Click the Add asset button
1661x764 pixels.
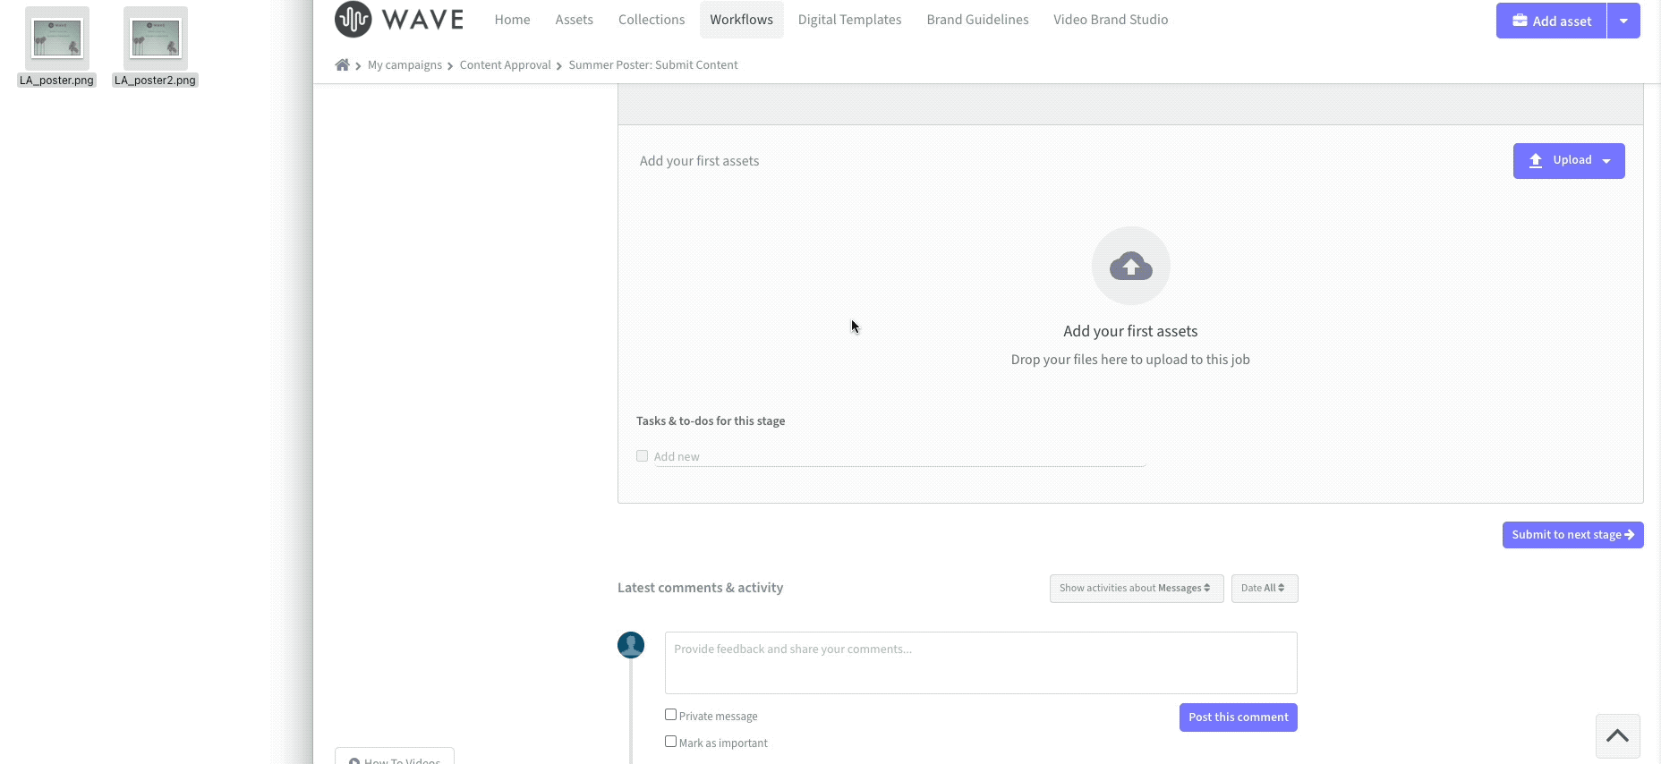[1552, 21]
